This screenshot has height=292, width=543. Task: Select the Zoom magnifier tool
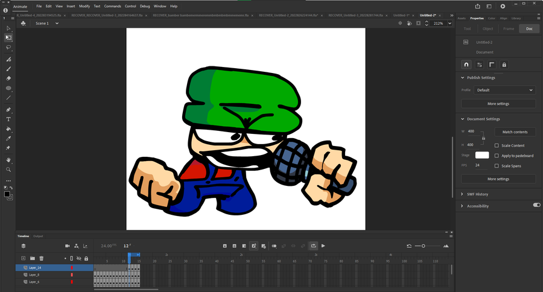(x=8, y=170)
